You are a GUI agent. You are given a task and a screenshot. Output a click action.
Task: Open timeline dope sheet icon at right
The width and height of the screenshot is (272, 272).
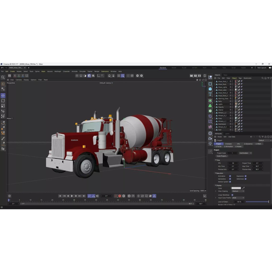click(205, 196)
